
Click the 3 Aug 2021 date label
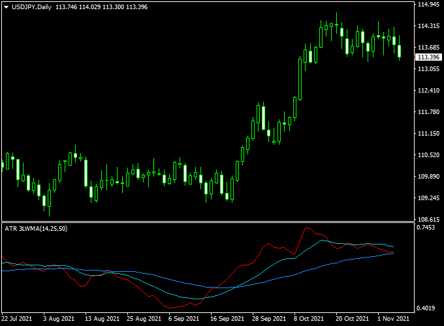click(59, 319)
